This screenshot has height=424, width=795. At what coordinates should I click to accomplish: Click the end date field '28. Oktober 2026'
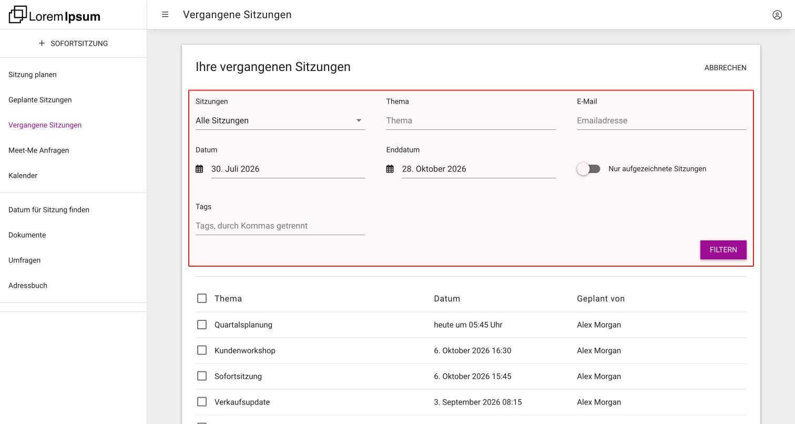pyautogui.click(x=478, y=169)
